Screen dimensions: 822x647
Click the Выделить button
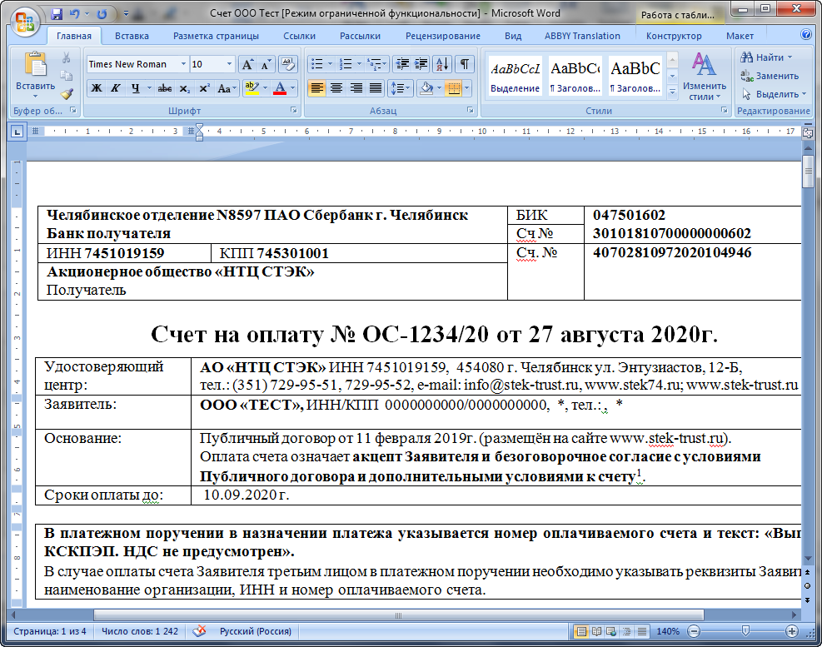pyautogui.click(x=773, y=94)
